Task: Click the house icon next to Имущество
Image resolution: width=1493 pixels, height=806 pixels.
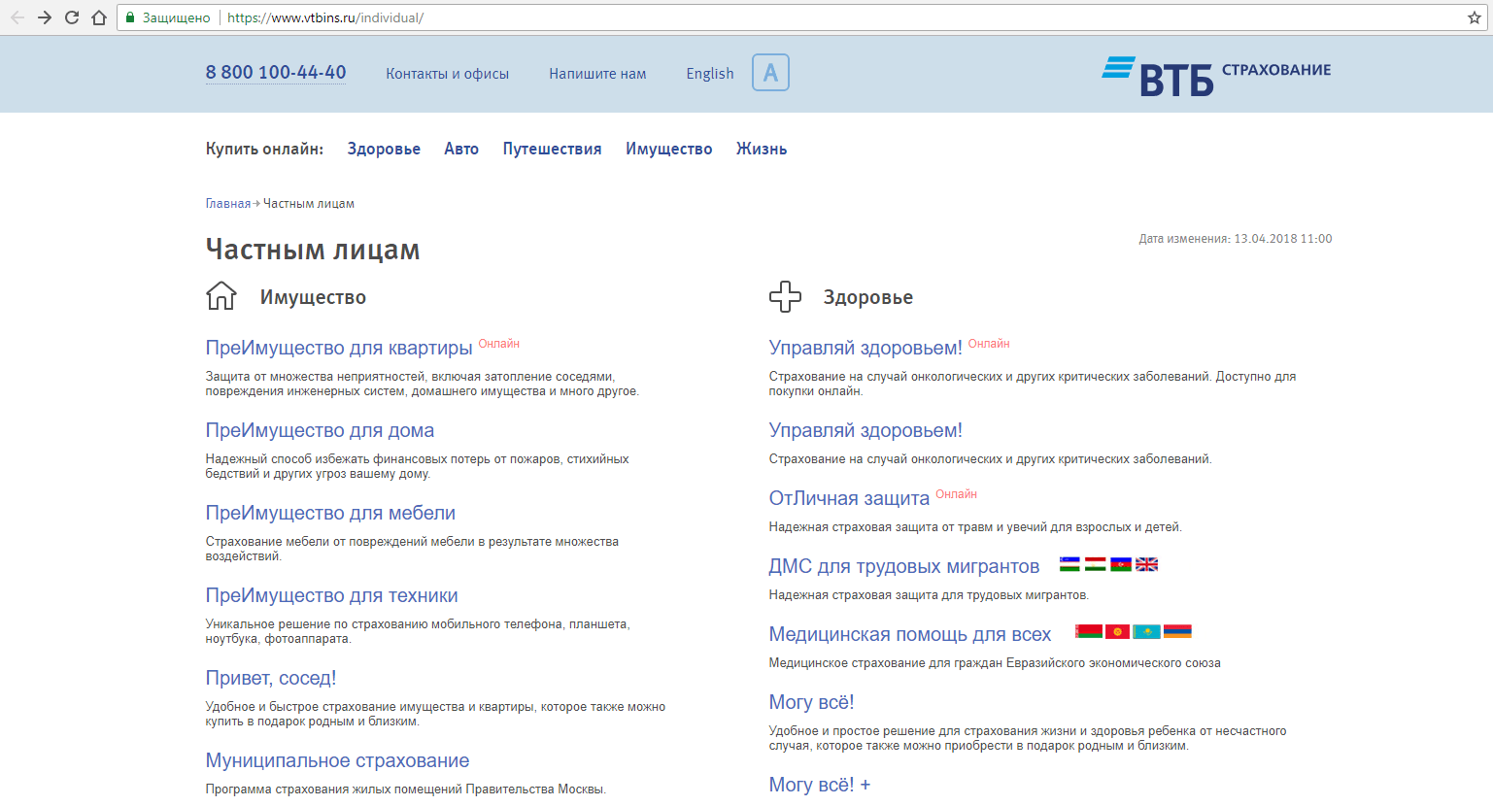Action: pyautogui.click(x=221, y=296)
